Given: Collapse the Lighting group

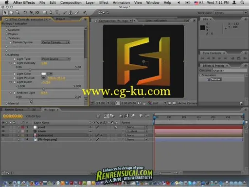Looking at the screenshot, I should [6, 55].
